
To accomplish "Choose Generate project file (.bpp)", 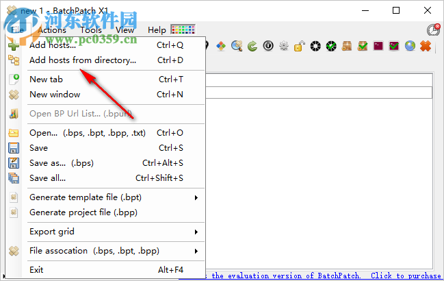I will tap(105, 212).
